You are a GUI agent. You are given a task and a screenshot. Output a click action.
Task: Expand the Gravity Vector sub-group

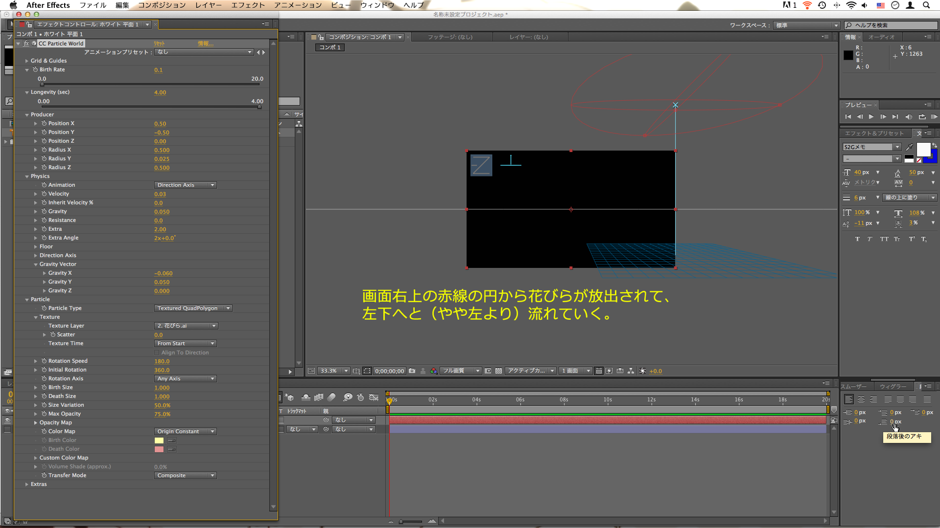[x=36, y=264]
